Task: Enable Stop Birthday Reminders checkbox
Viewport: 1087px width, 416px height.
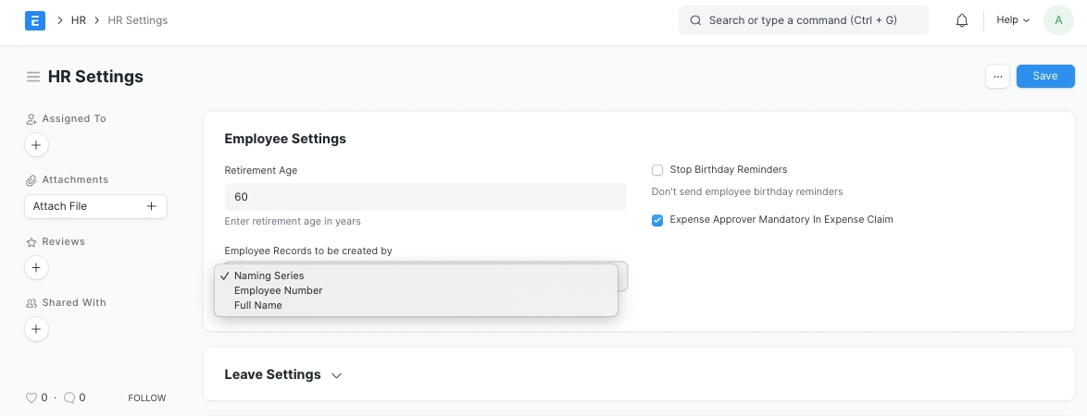Action: point(657,170)
